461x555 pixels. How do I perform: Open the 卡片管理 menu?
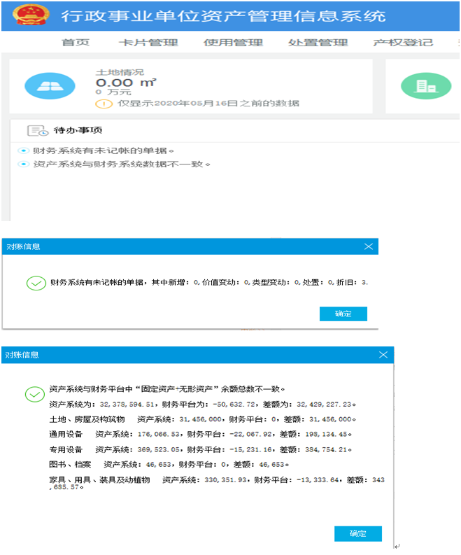[148, 43]
